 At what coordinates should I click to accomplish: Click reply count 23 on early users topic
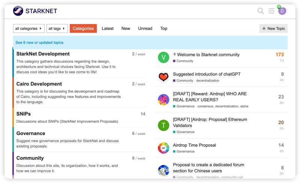point(281,97)
